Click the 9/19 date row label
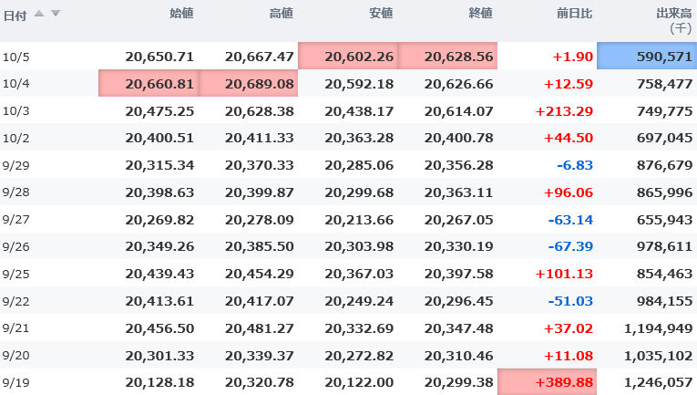Screen dimensions: 697x395 coord(16,382)
